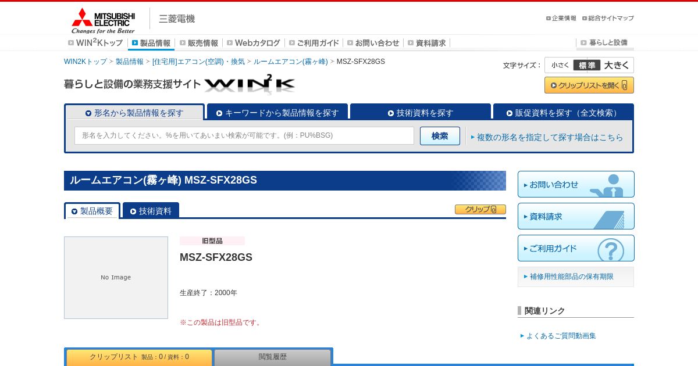The width and height of the screenshot is (698, 366).
Task: Click ルームエアコン(霧ヶ峰) breadcrumb link
Action: (x=290, y=62)
